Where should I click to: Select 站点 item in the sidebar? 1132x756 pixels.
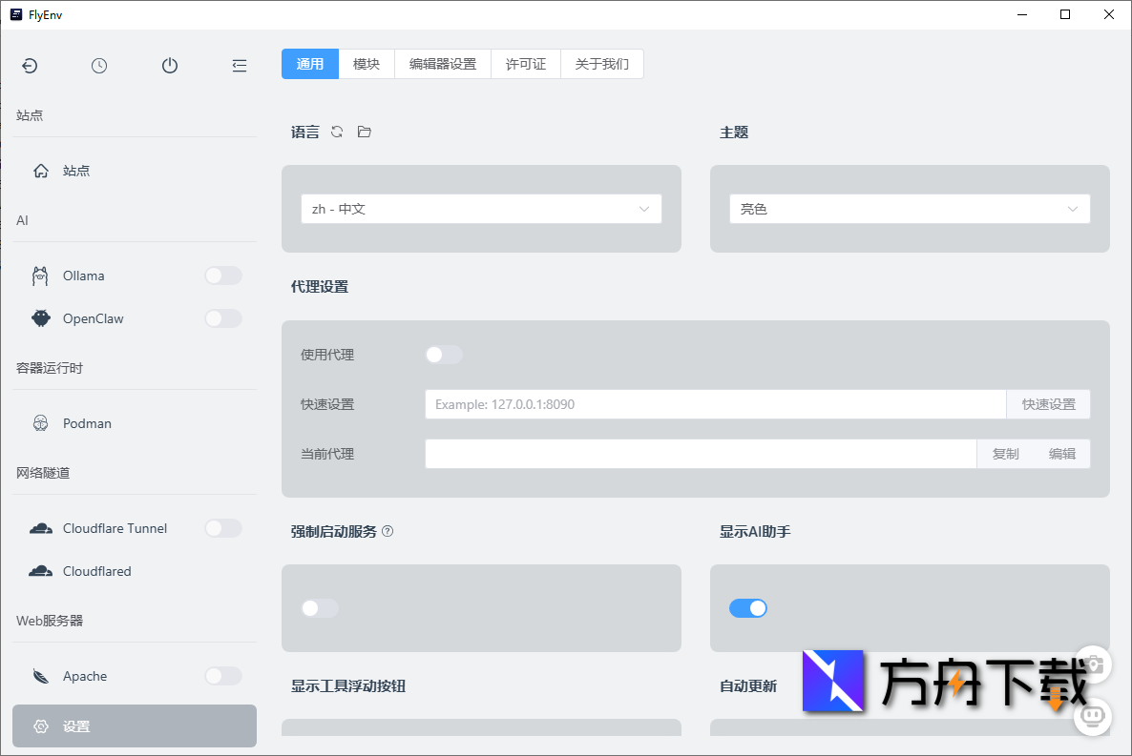pos(76,171)
